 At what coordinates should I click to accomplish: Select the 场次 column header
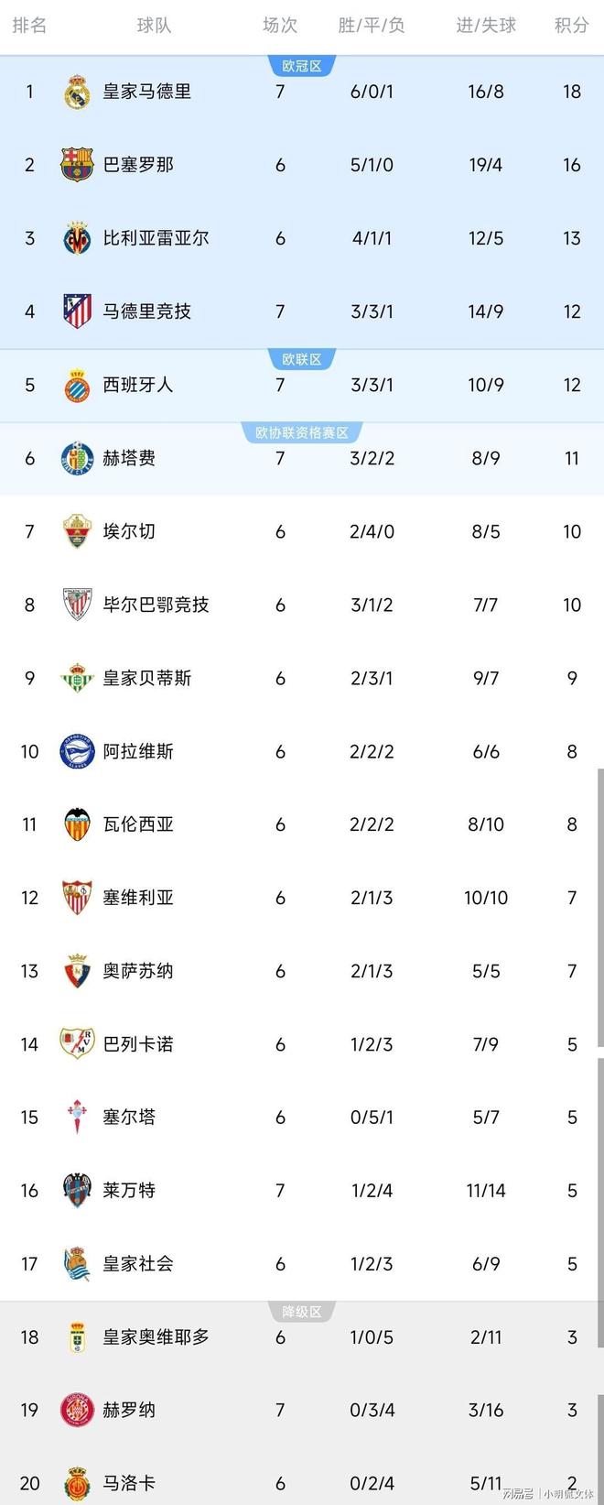point(280,26)
